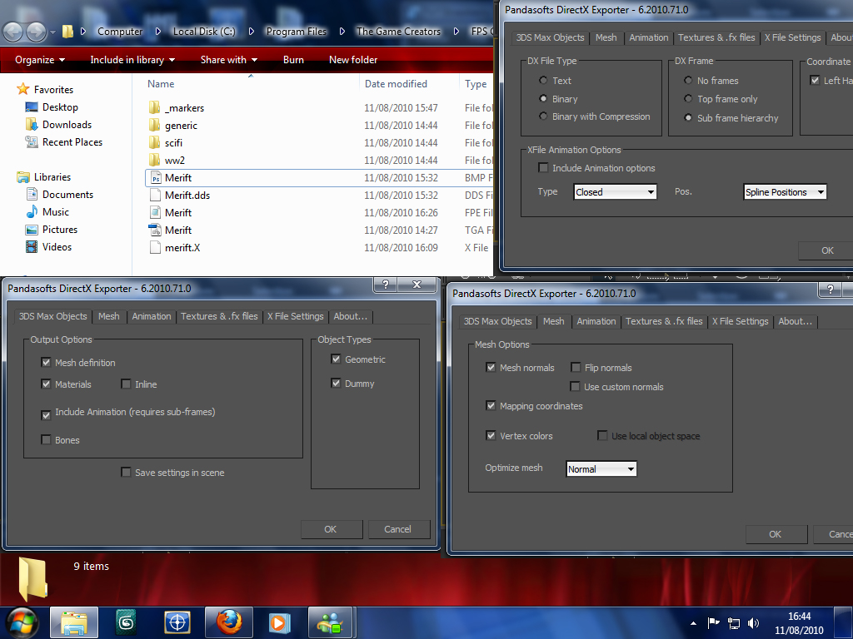Click the Firefox taskbar icon

[x=229, y=622]
